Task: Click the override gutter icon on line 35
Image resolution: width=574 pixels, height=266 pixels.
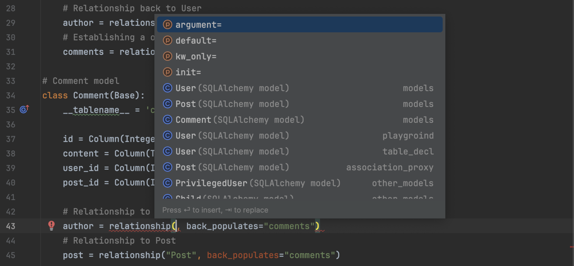Action: [x=24, y=109]
